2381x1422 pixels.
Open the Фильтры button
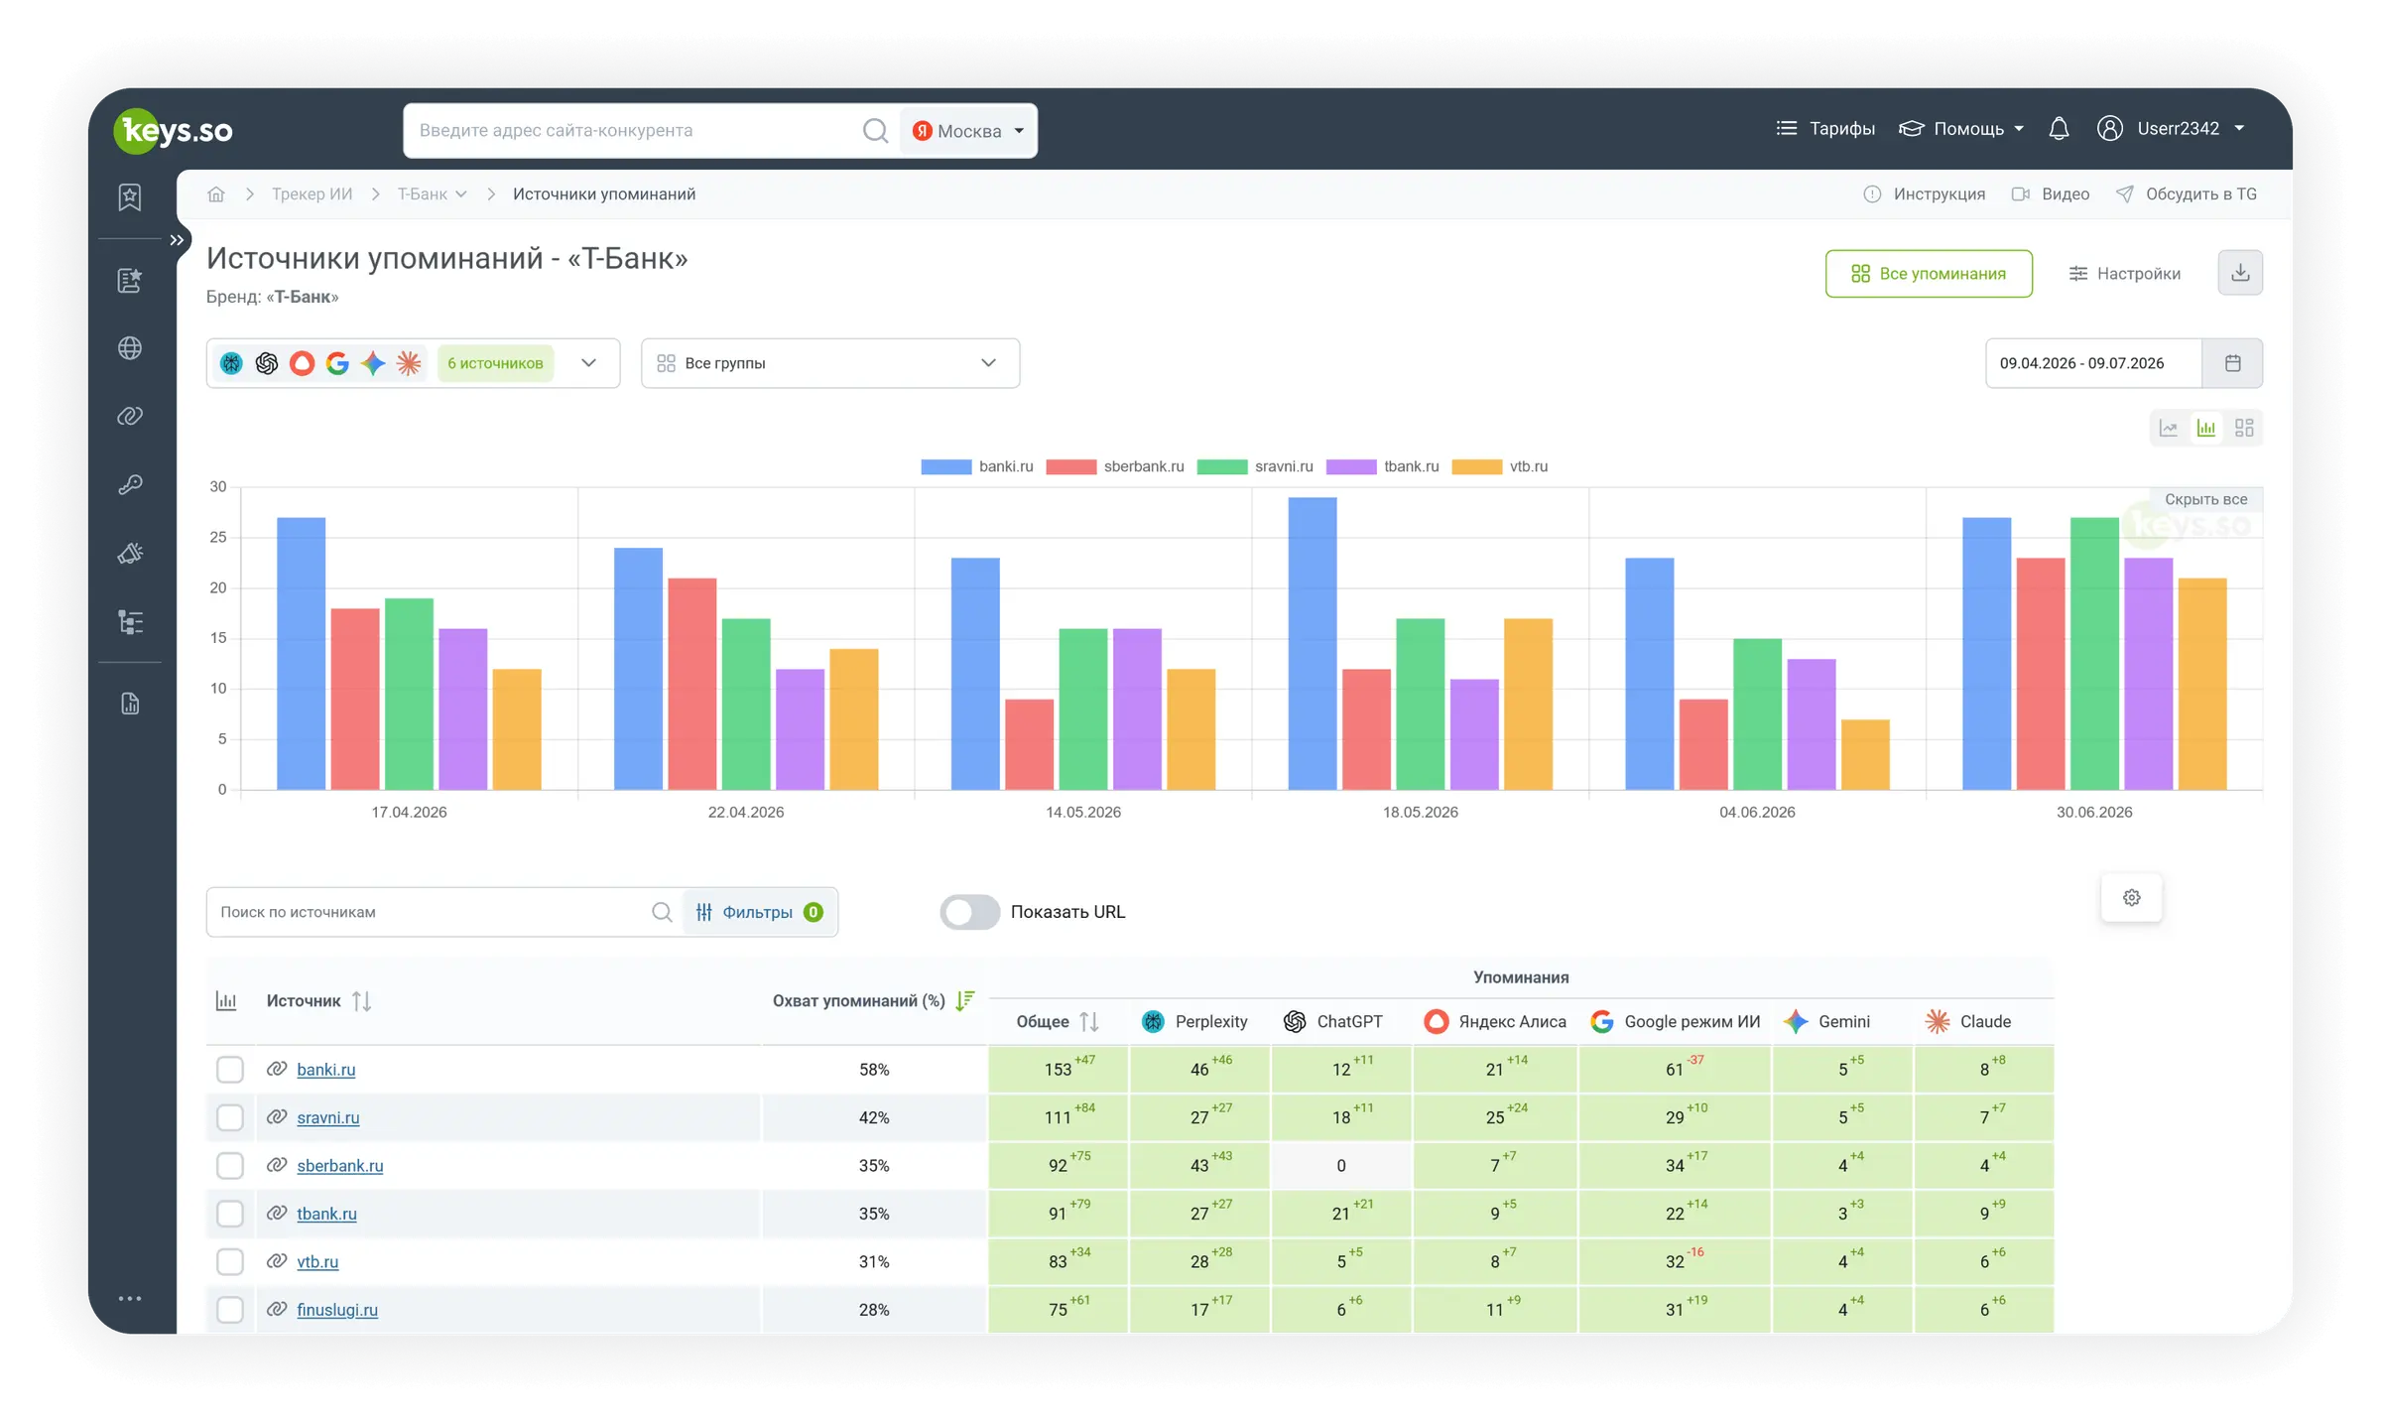(x=760, y=912)
